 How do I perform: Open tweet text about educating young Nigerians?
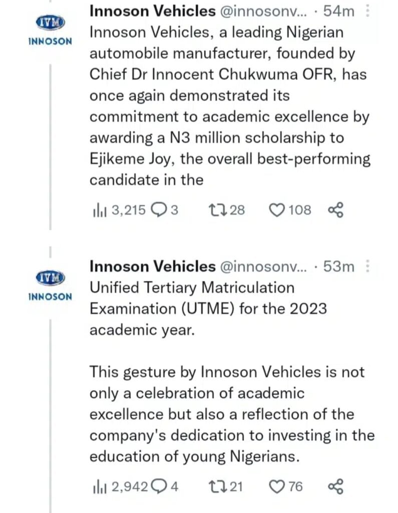231,414
